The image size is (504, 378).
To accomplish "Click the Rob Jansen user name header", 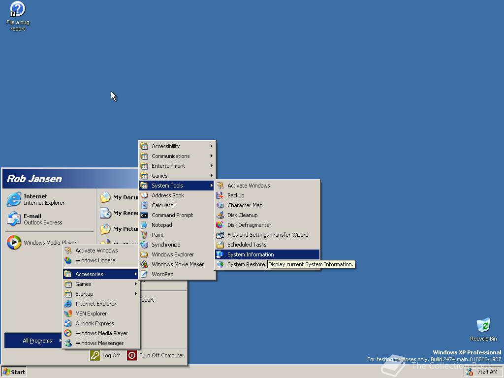I will tap(34, 179).
